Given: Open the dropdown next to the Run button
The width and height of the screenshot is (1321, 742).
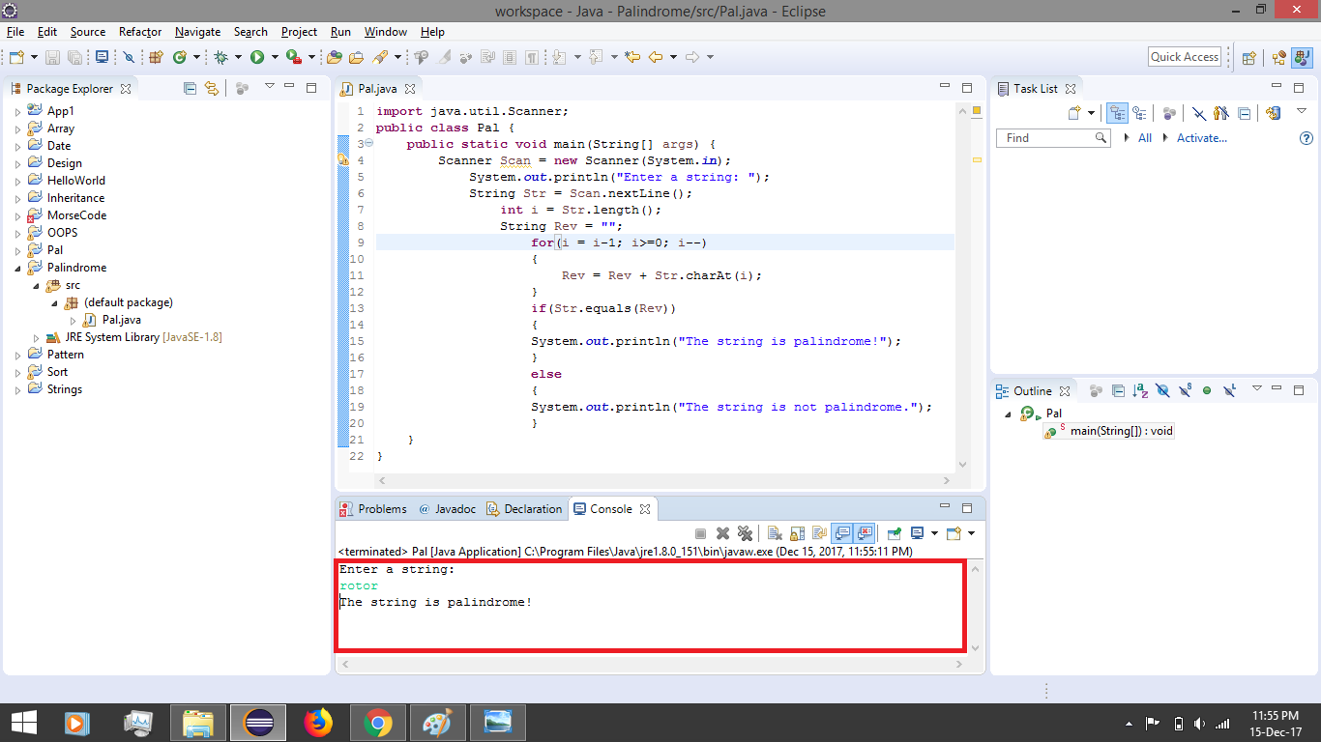Looking at the screenshot, I should coord(274,56).
